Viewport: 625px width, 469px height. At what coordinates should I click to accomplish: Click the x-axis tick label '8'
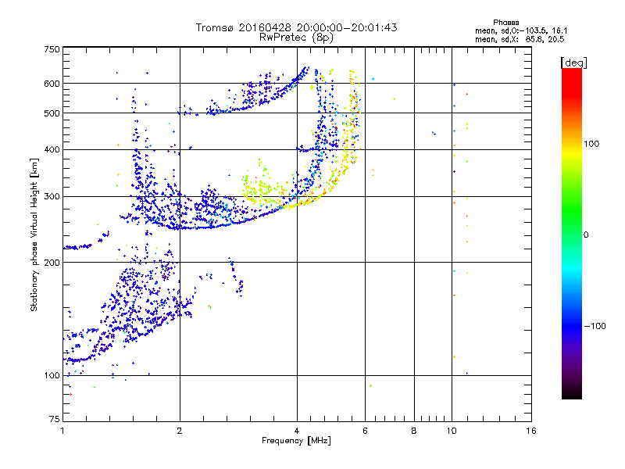(x=414, y=431)
